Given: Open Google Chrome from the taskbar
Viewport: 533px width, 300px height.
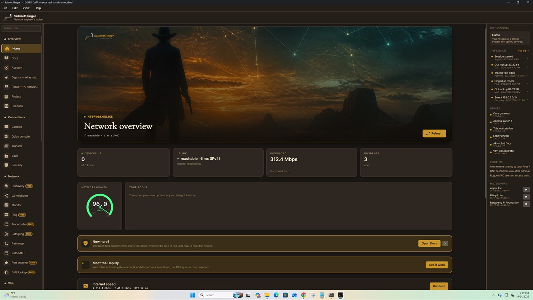Looking at the screenshot, I should pyautogui.click(x=303, y=295).
